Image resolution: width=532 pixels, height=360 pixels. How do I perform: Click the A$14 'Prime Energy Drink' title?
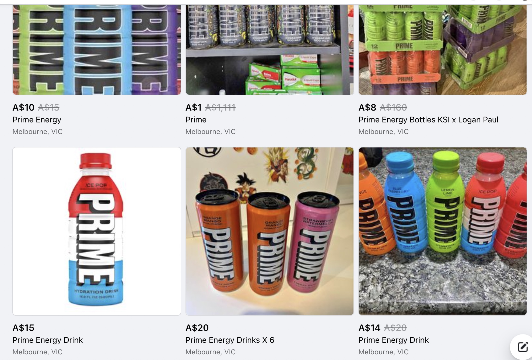tap(394, 340)
